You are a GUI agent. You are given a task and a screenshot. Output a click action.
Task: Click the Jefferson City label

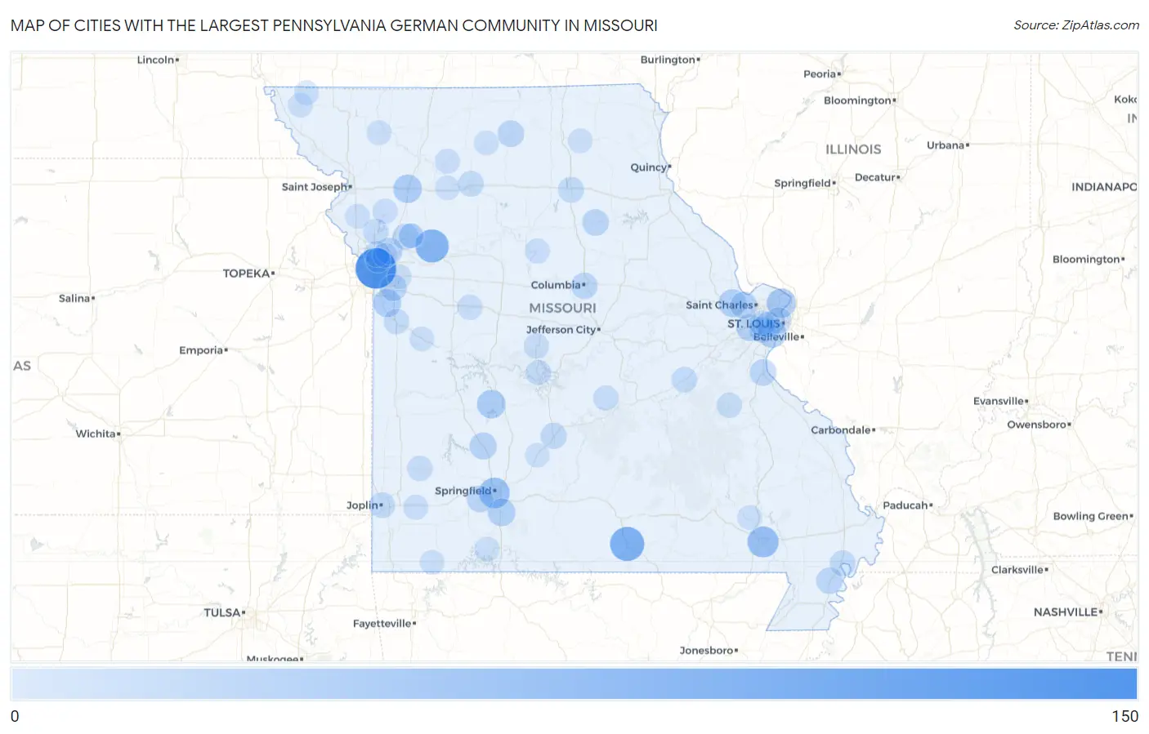(x=561, y=330)
